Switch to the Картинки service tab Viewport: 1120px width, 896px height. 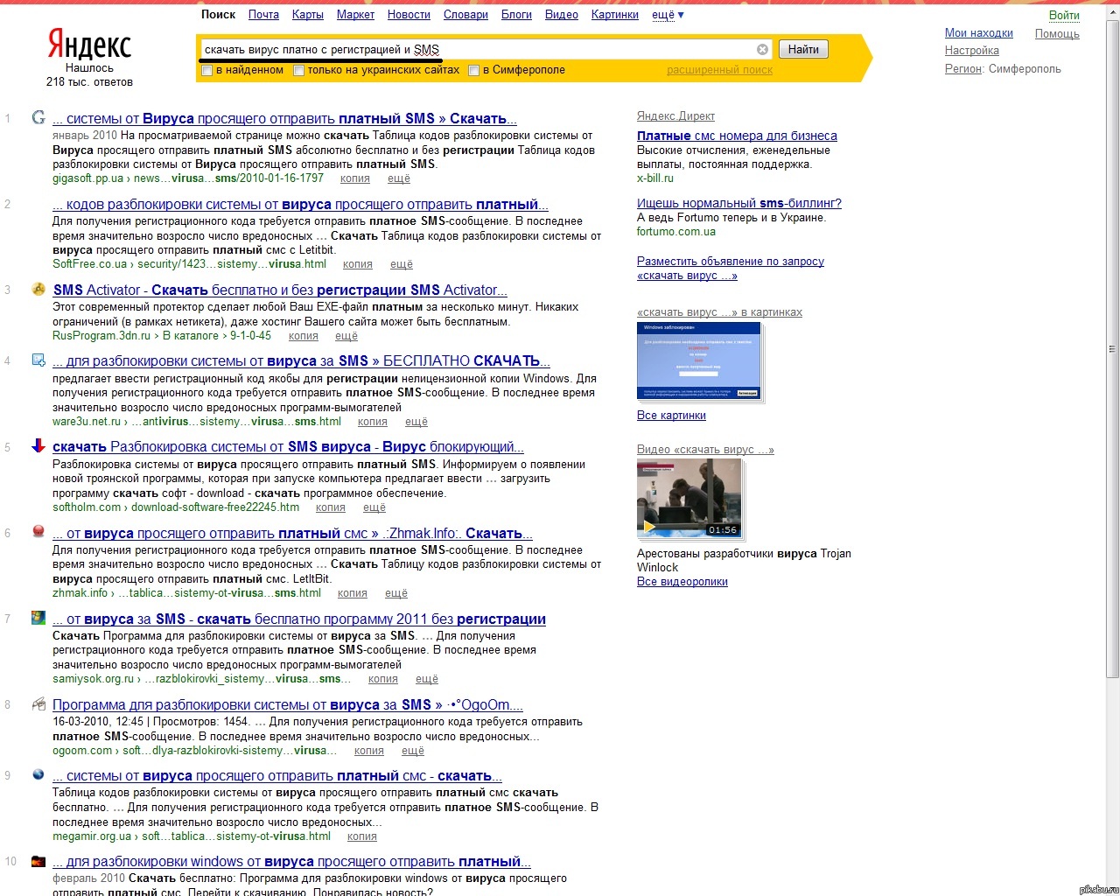[614, 15]
